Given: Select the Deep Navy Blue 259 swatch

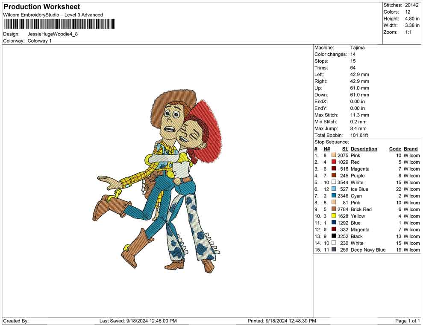Looking at the screenshot, I should [x=334, y=250].
